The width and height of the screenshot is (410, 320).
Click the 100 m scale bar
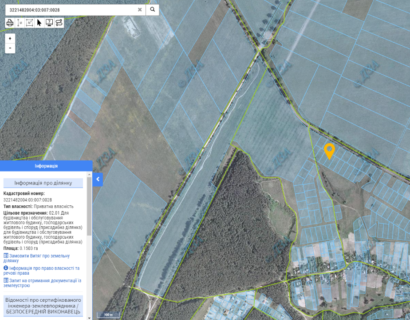[x=108, y=315]
